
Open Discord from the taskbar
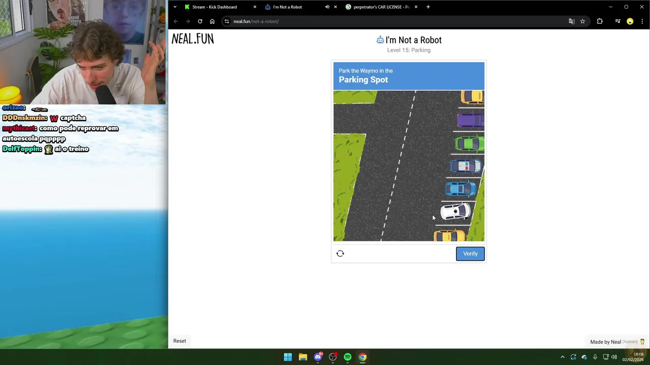click(318, 357)
